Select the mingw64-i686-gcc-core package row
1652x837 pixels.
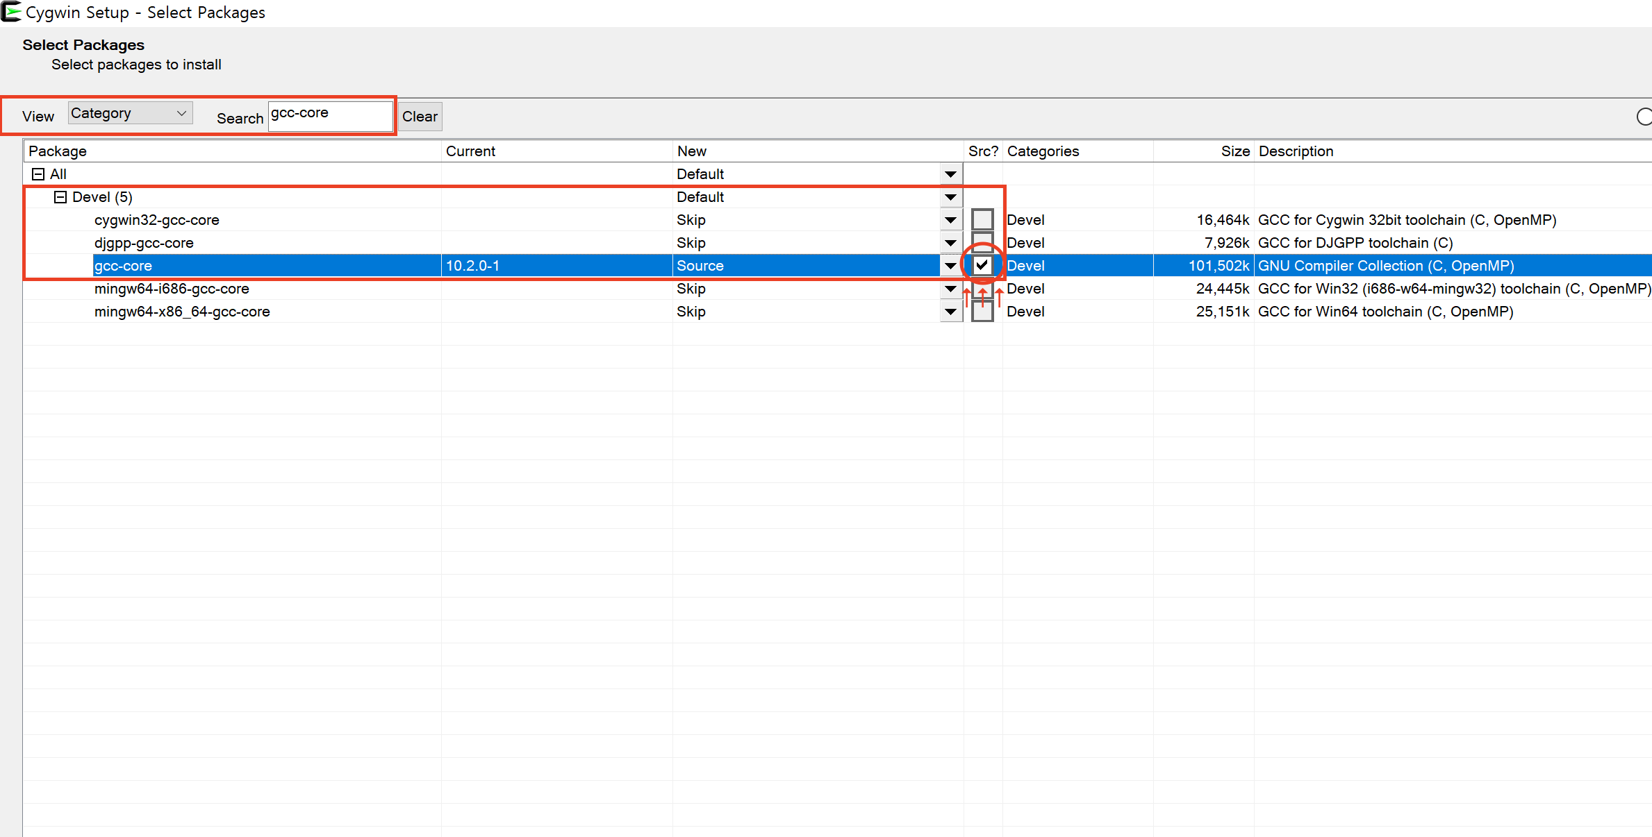tap(172, 289)
